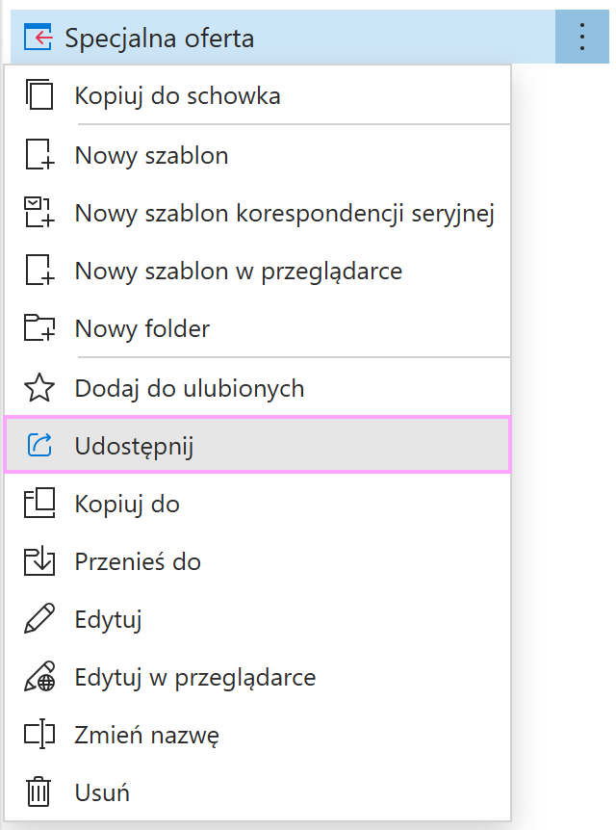Choose Udostępnij from the menu
616x830 pixels.
coord(132,445)
